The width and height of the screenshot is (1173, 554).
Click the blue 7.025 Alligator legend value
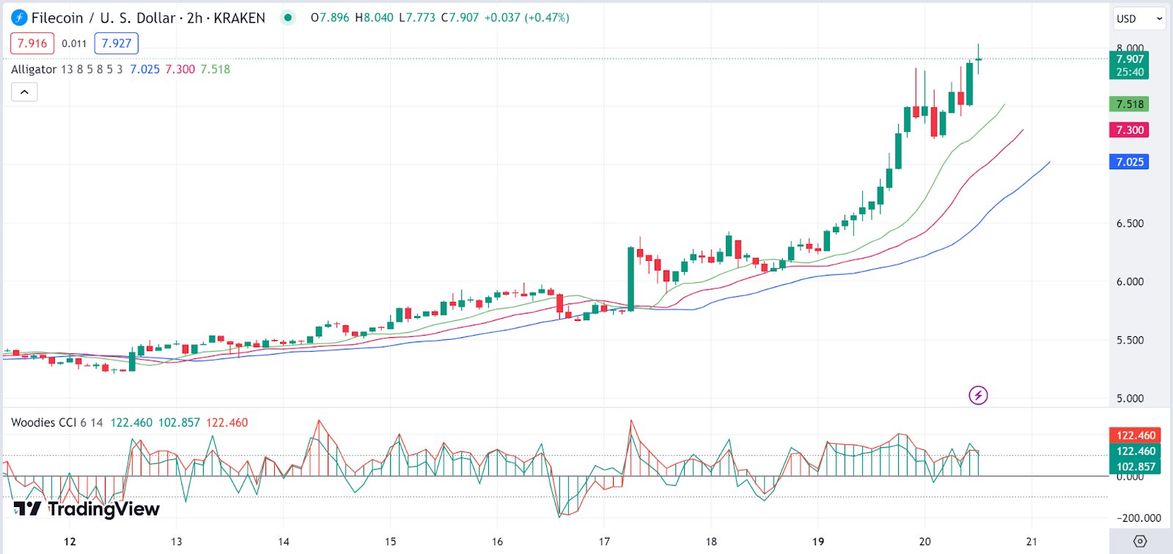(x=145, y=69)
